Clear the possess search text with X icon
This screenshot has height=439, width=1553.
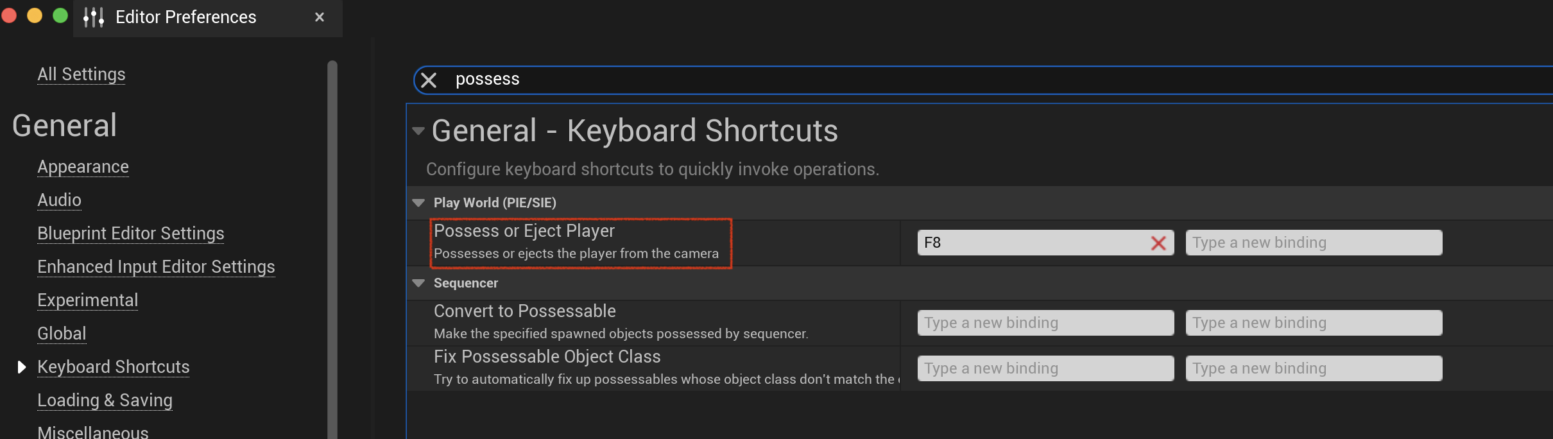click(429, 80)
